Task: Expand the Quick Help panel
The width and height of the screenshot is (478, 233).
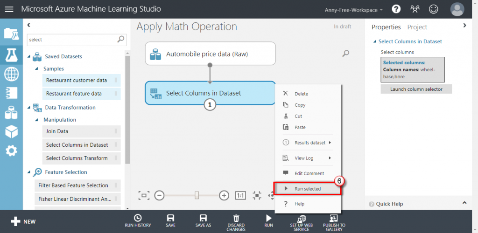Action: (464, 203)
